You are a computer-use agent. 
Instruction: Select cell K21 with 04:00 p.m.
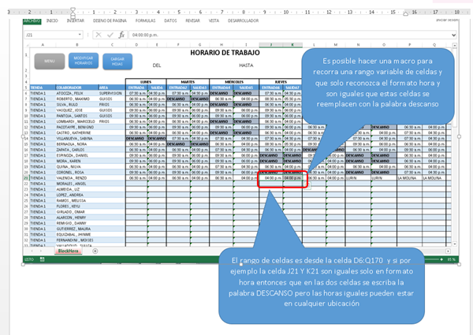pyautogui.click(x=292, y=178)
